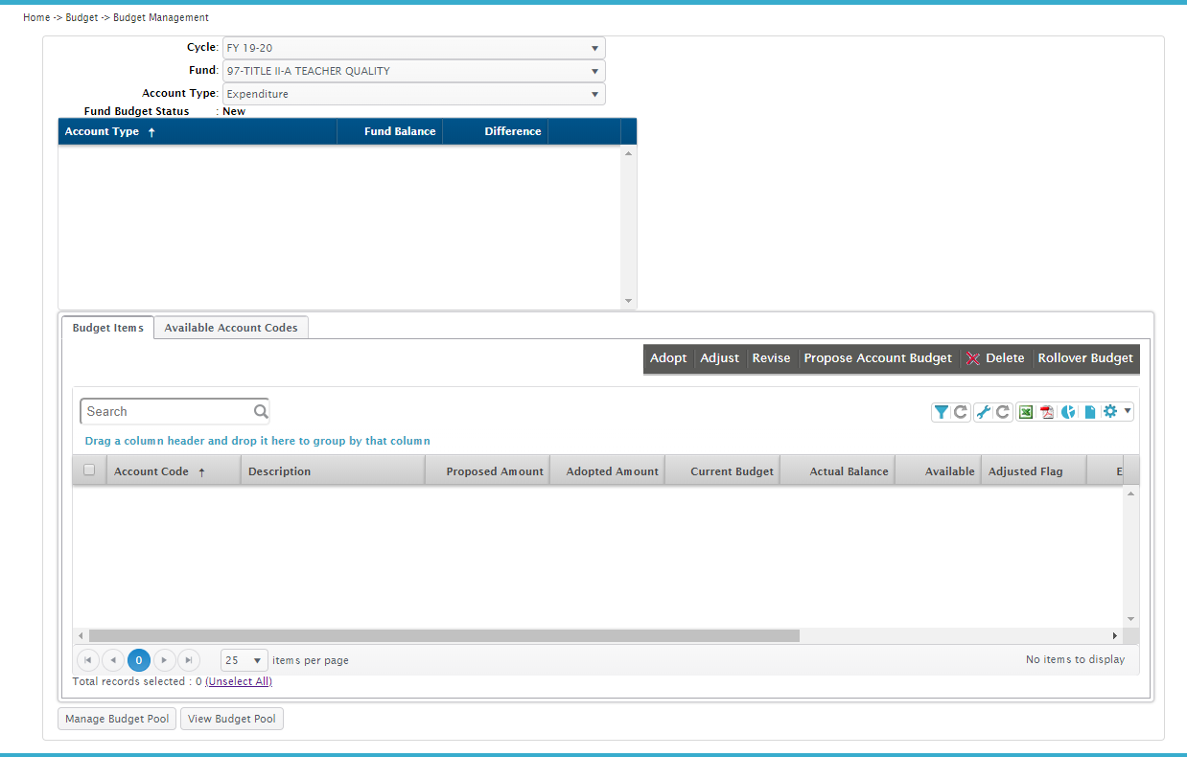
Task: Click the wrench icon in grid toolbar
Action: (x=984, y=412)
